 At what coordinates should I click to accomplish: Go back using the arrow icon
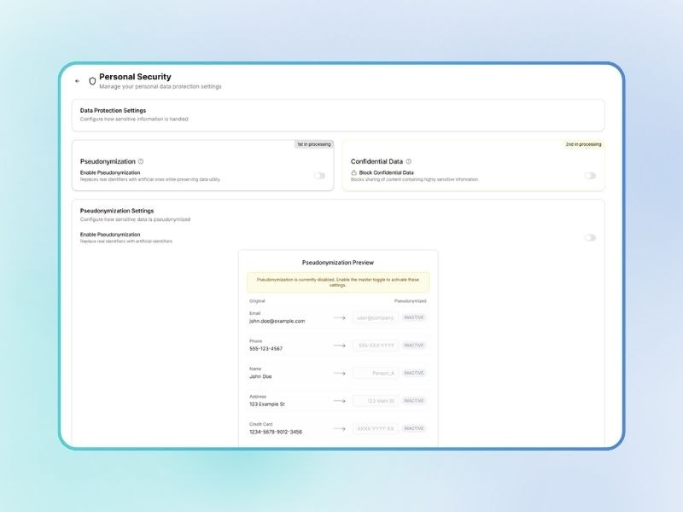pos(77,81)
